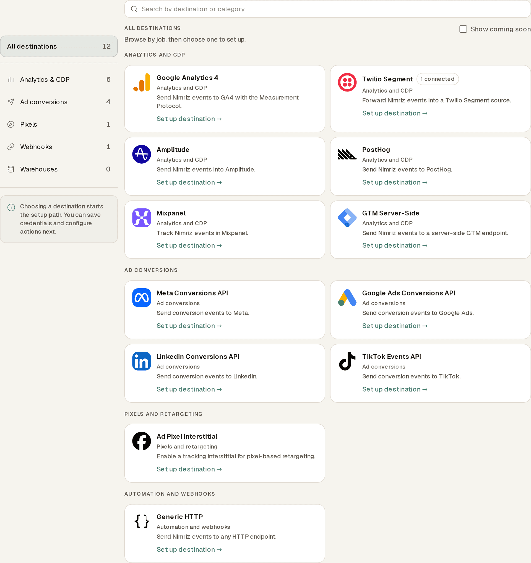
Task: Click the Google Ads Conversions API title
Action: [408, 293]
